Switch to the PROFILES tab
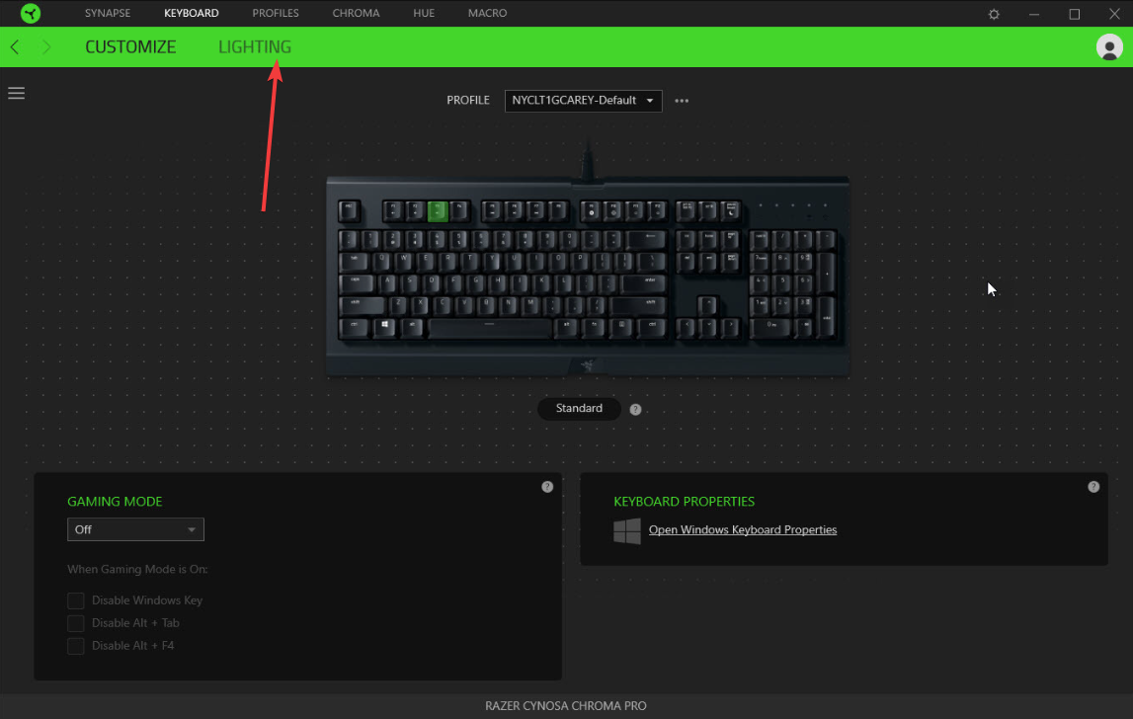Screen dimensions: 1133x719 (x=276, y=13)
